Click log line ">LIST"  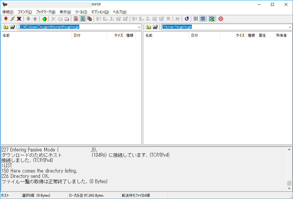point(7,166)
